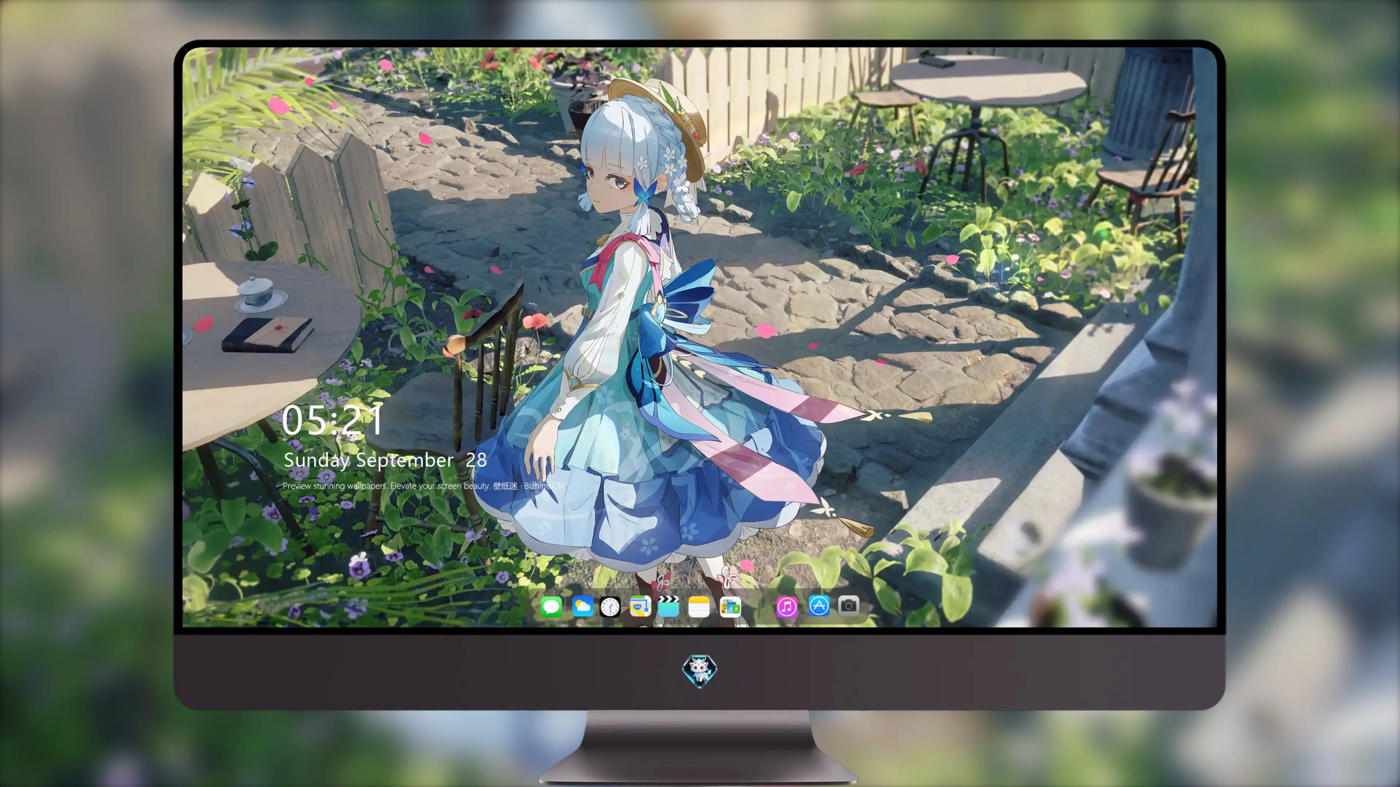Open the Camera app in the dock

pos(848,606)
